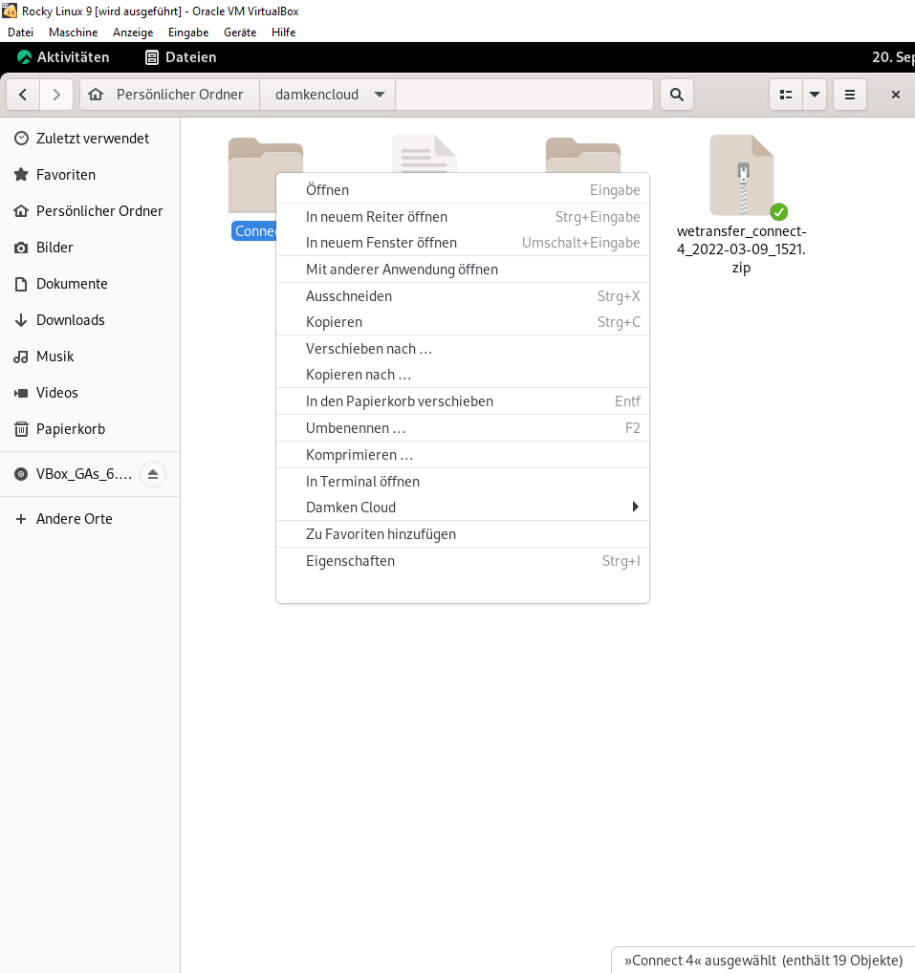
Task: Click the Zuletzt verwendet clock icon
Action: tap(21, 139)
